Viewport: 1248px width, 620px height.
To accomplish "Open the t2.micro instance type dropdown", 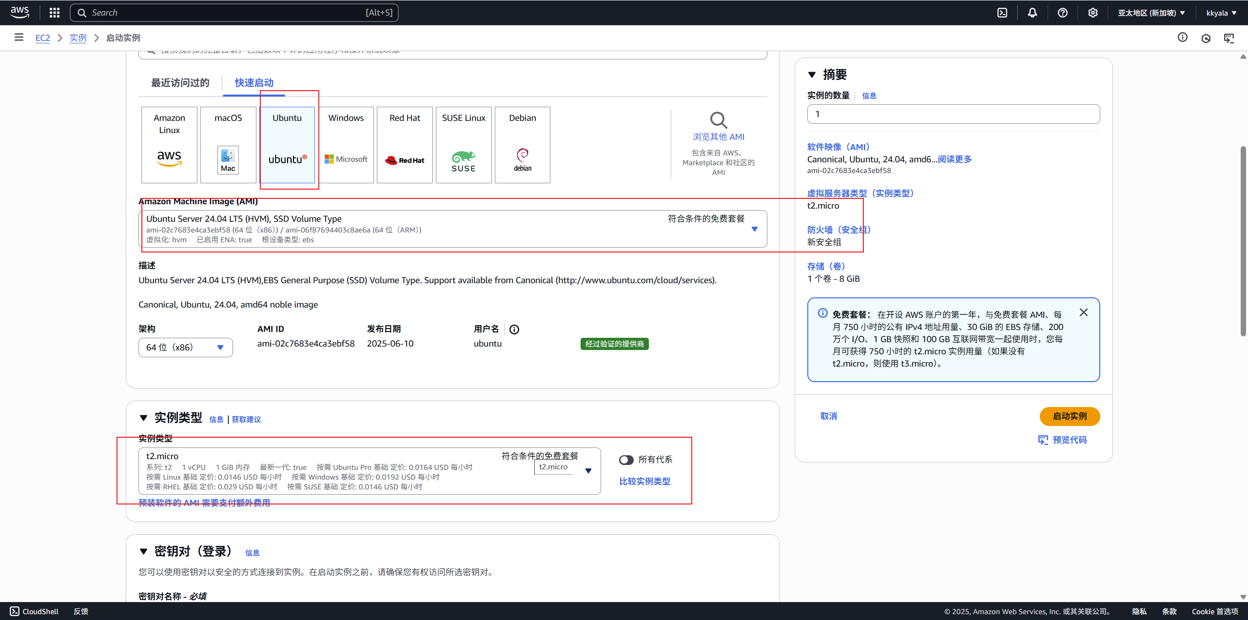I will [370, 471].
